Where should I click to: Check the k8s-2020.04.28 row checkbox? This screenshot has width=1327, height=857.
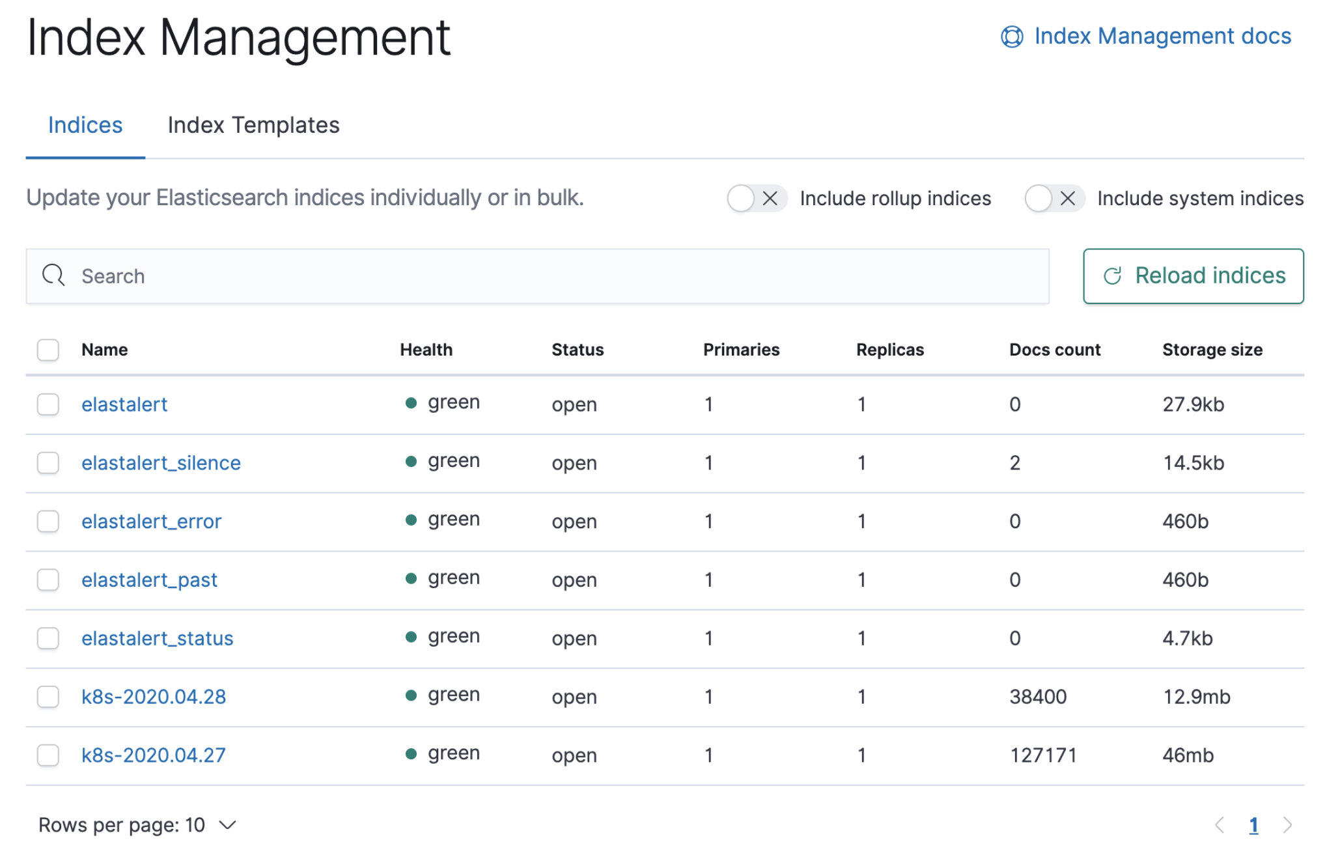[48, 696]
